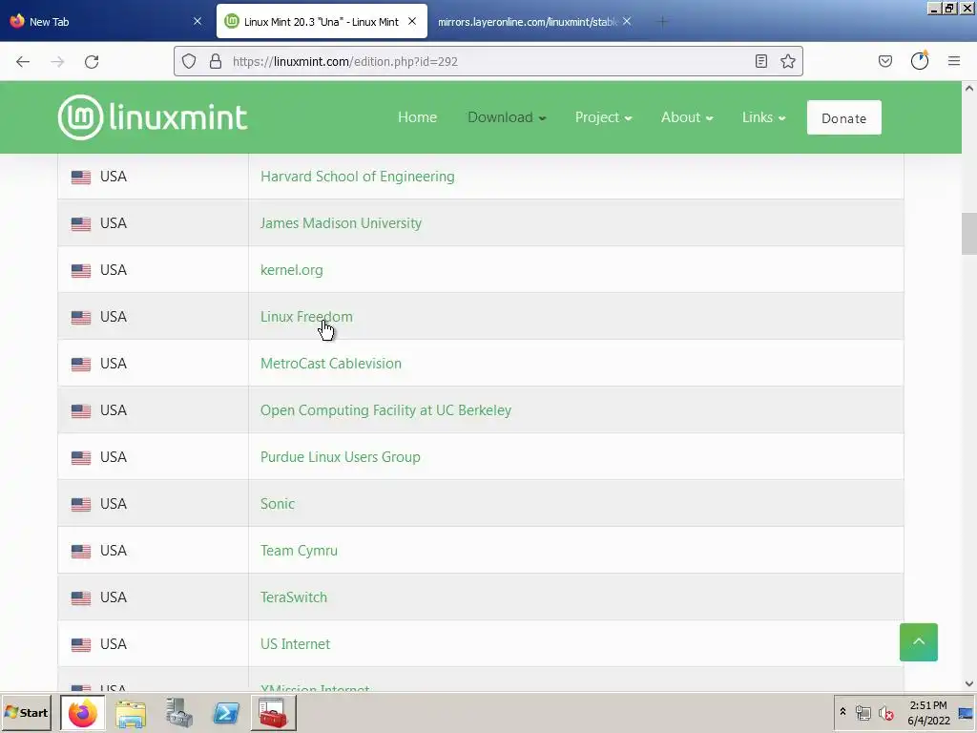Open the Linux Freedom mirror link
The width and height of the screenshot is (977, 733).
pos(306,317)
